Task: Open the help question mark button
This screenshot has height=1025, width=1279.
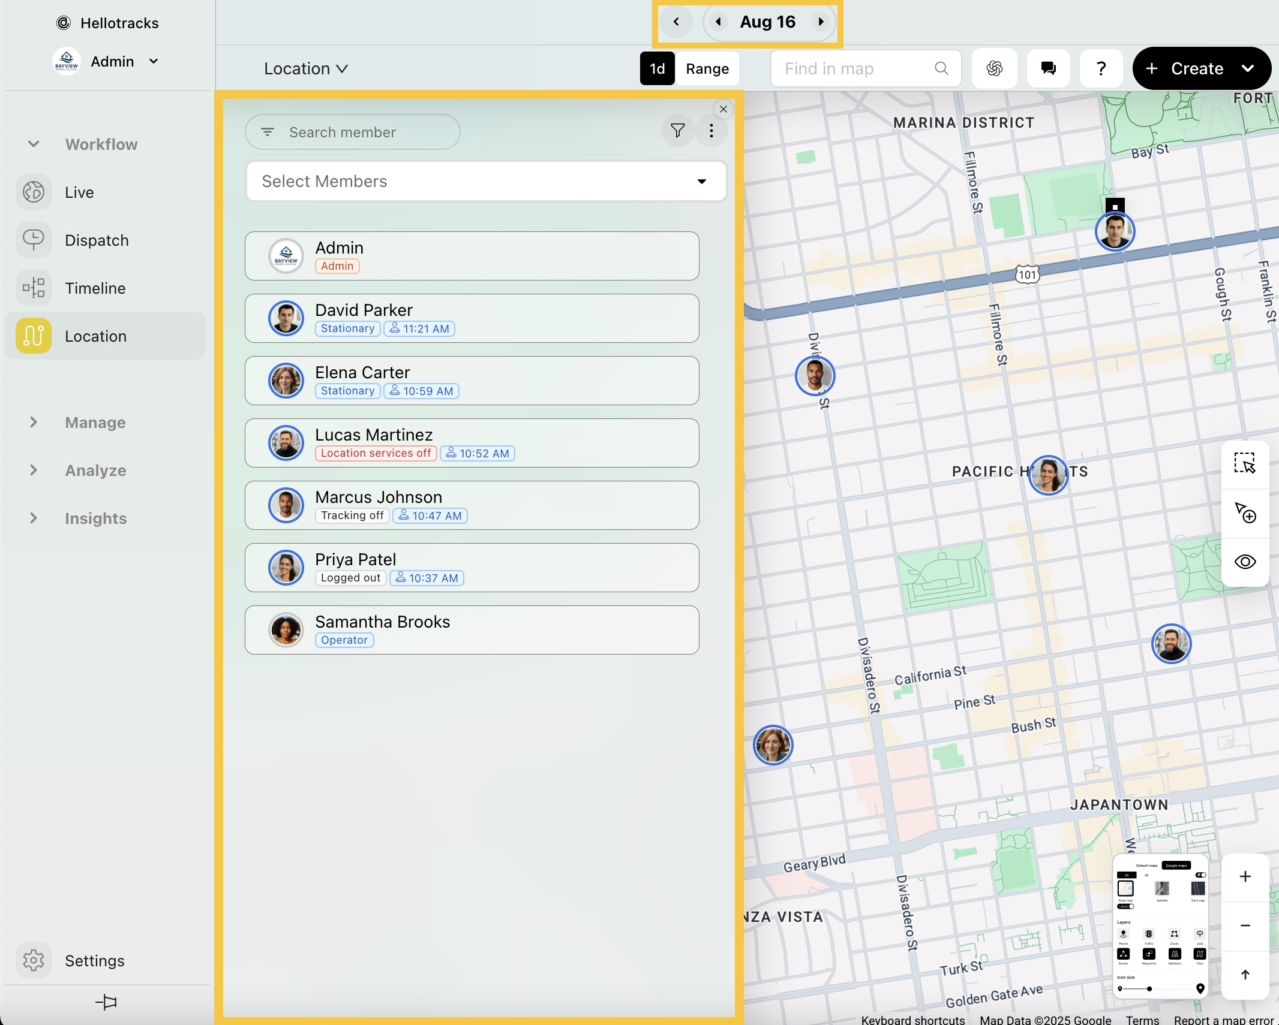Action: [x=1101, y=68]
